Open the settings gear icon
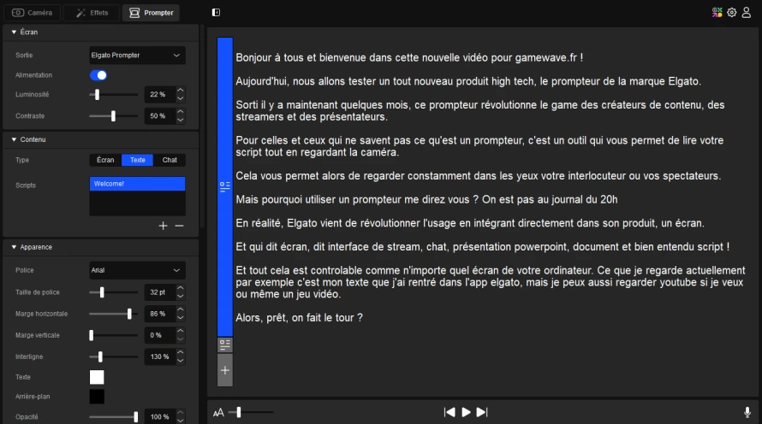The image size is (762, 424). point(731,13)
